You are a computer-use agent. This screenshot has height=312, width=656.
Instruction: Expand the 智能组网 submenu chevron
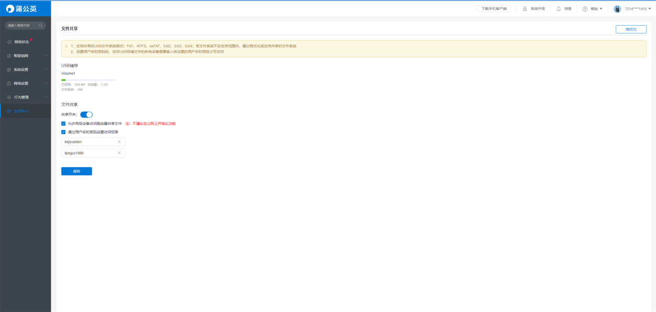pyautogui.click(x=45, y=56)
